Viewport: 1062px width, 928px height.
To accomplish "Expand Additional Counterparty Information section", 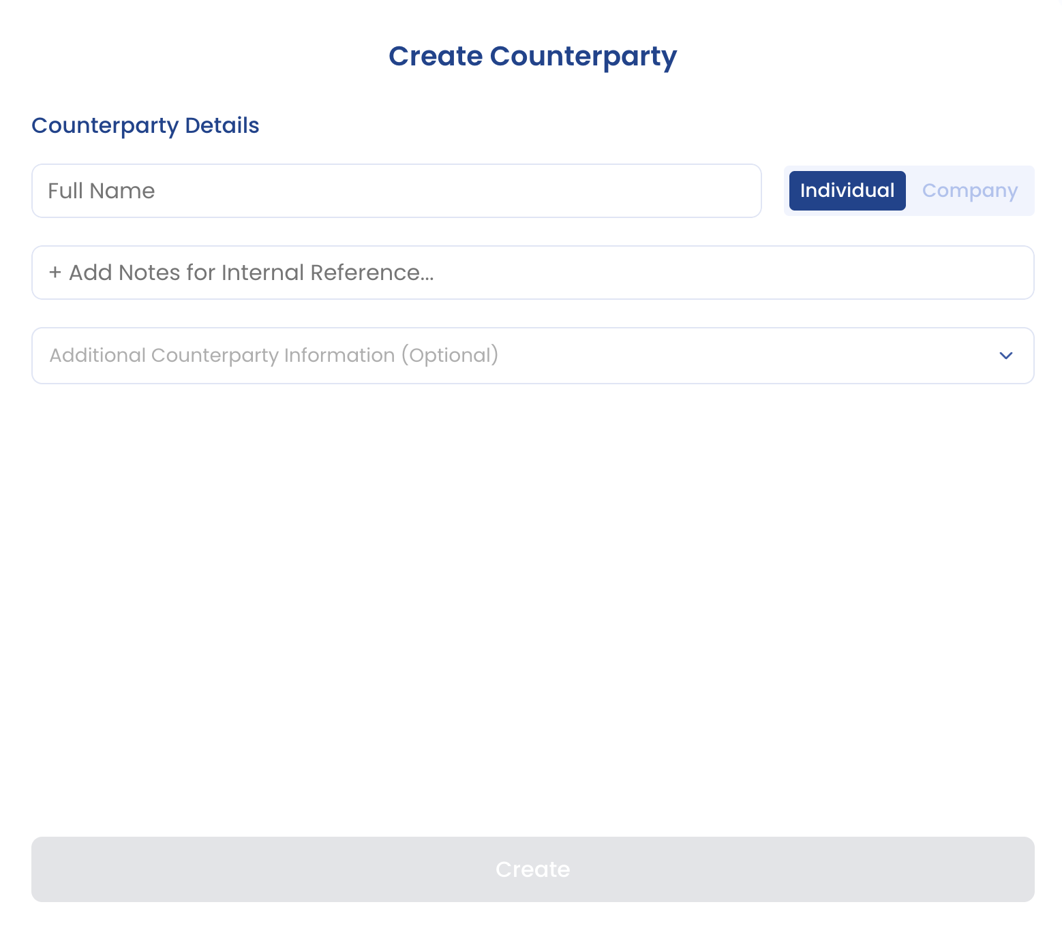I will pyautogui.click(x=532, y=356).
